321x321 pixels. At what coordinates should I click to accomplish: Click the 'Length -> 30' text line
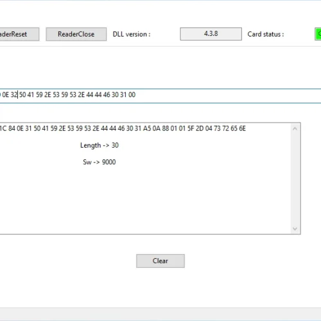pos(100,145)
